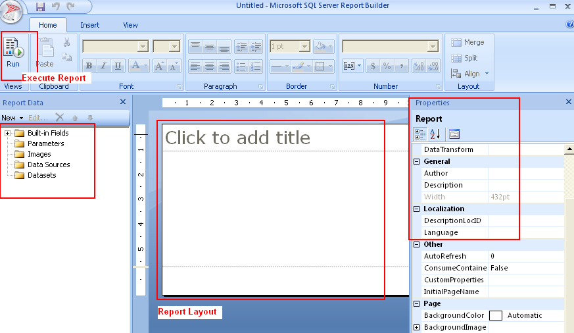Click the 'Click to add title' box
This screenshot has width=574, height=333.
[x=285, y=138]
